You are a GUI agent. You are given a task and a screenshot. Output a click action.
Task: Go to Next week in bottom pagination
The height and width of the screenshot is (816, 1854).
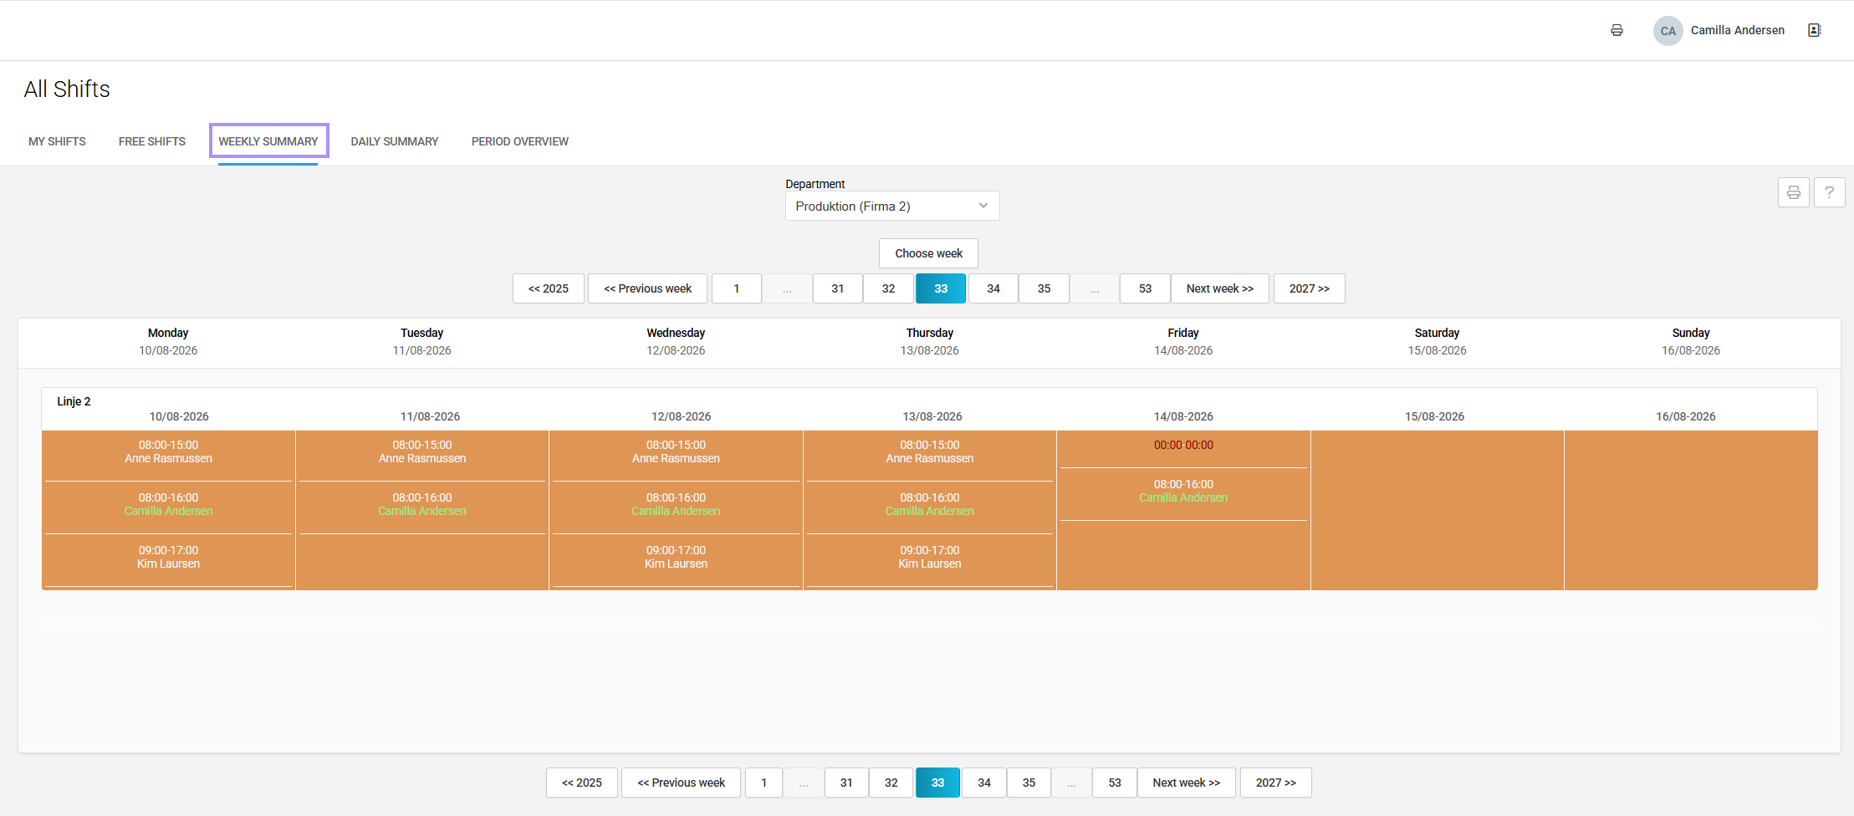coord(1186,783)
